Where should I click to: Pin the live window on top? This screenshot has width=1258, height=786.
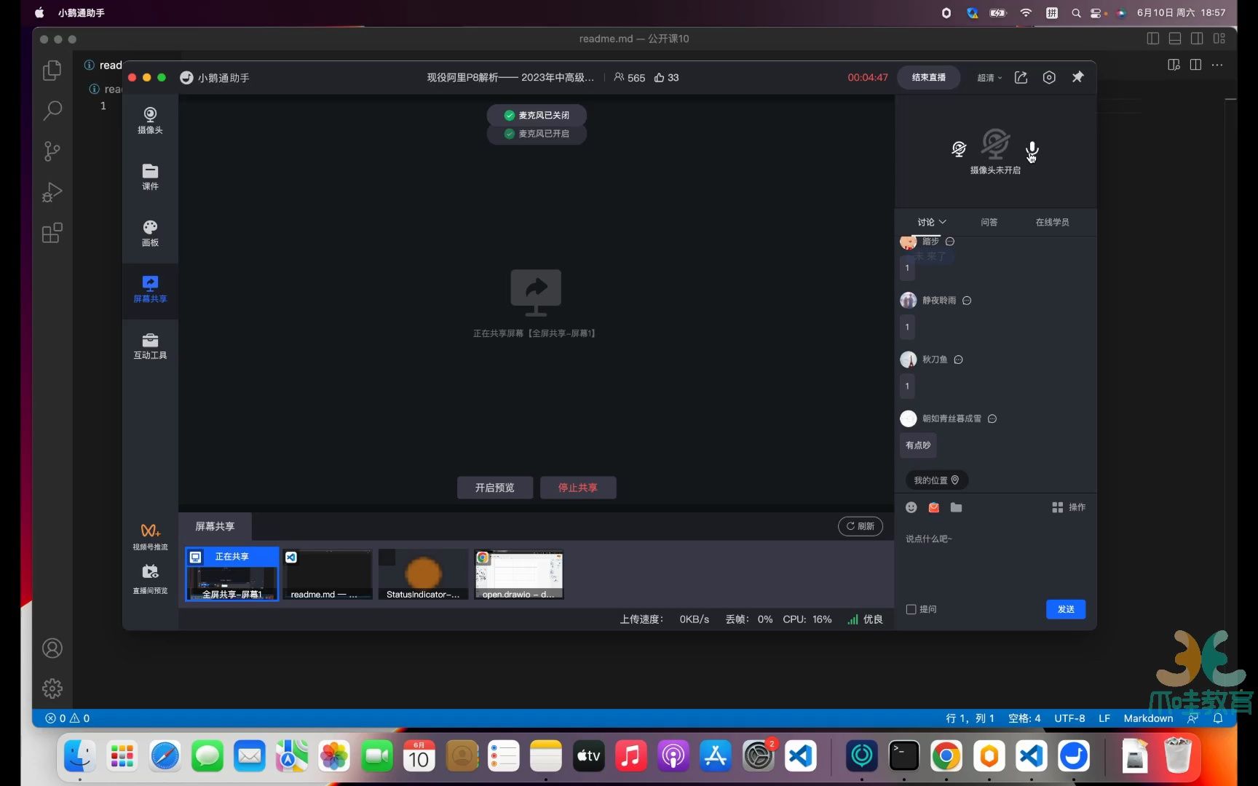[x=1077, y=77]
